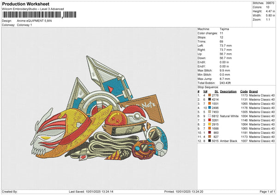
Task: Click the EndY value 0.00 in
Action: 224,66
